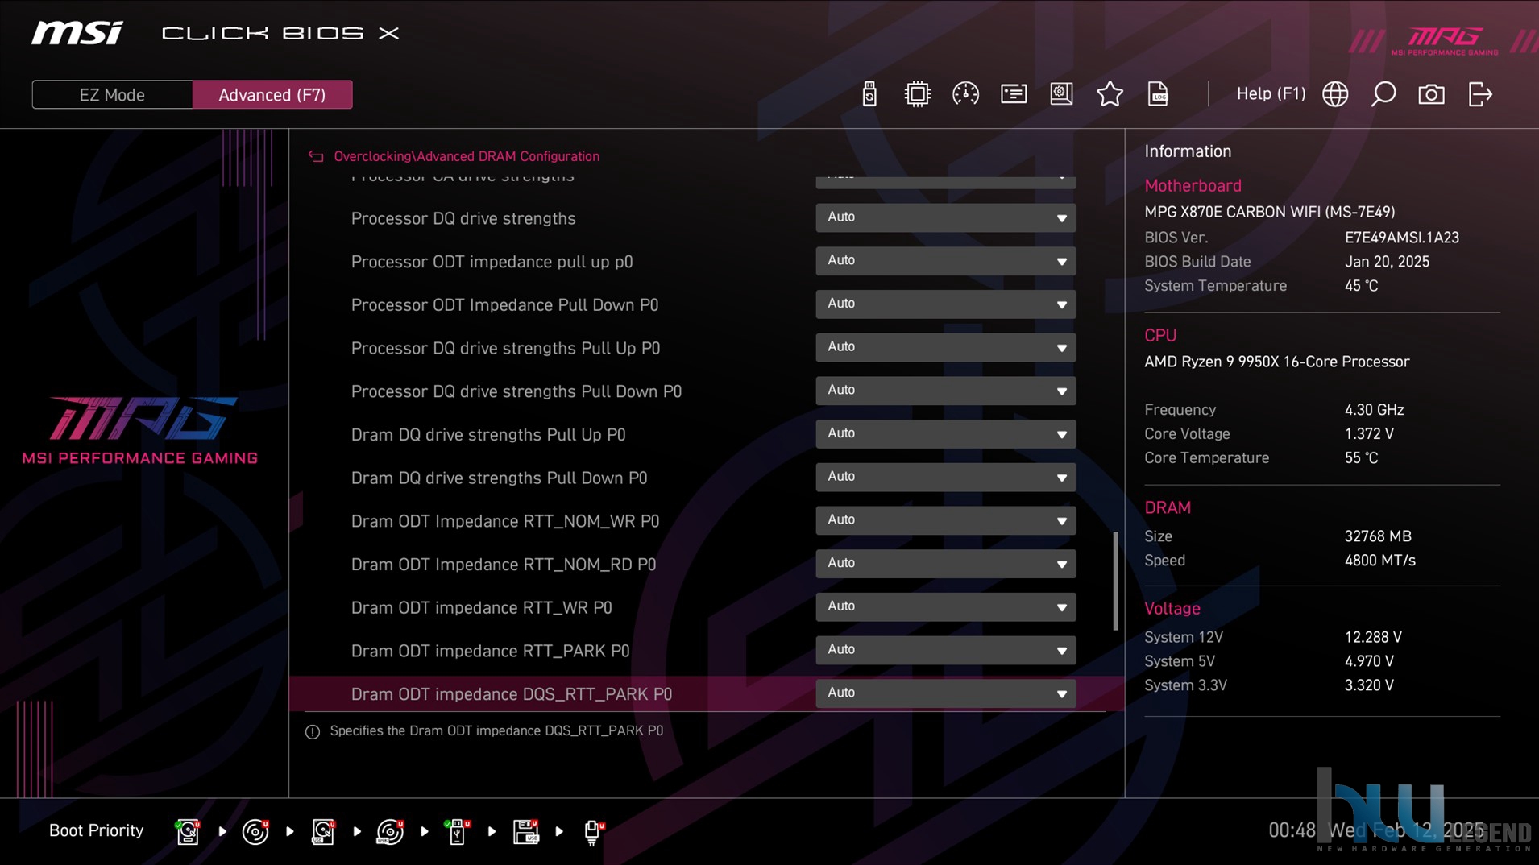Open the CPU chip settings icon
This screenshot has width=1539, height=865.
(917, 94)
